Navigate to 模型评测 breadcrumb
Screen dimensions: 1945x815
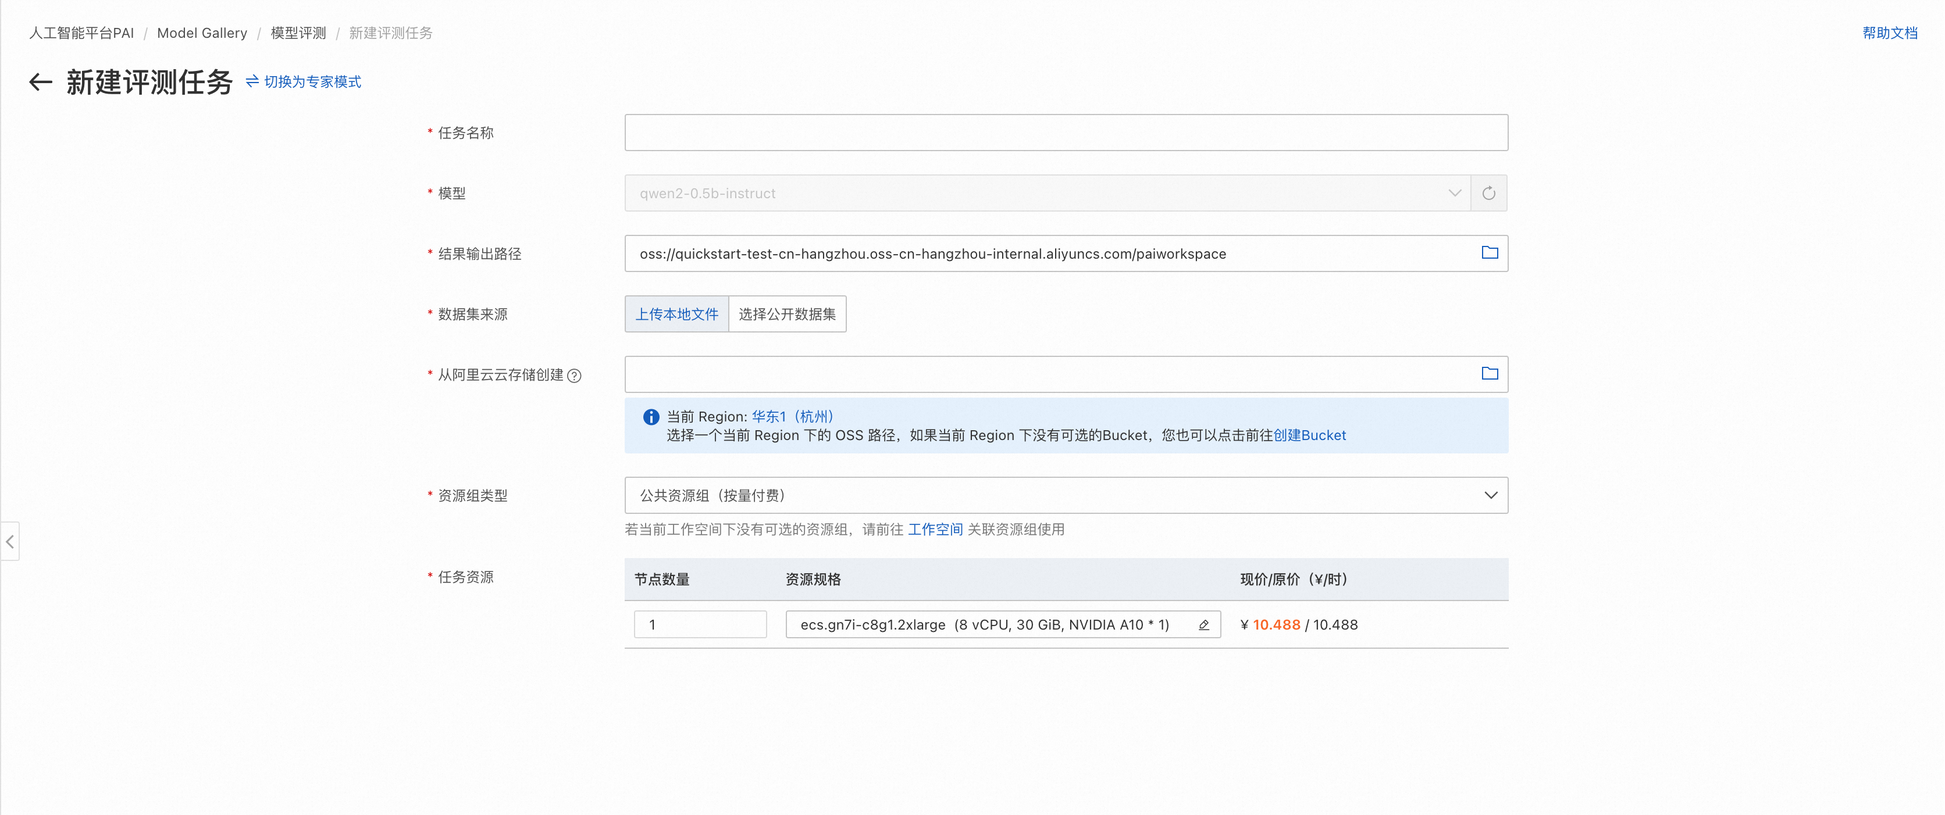click(x=298, y=33)
